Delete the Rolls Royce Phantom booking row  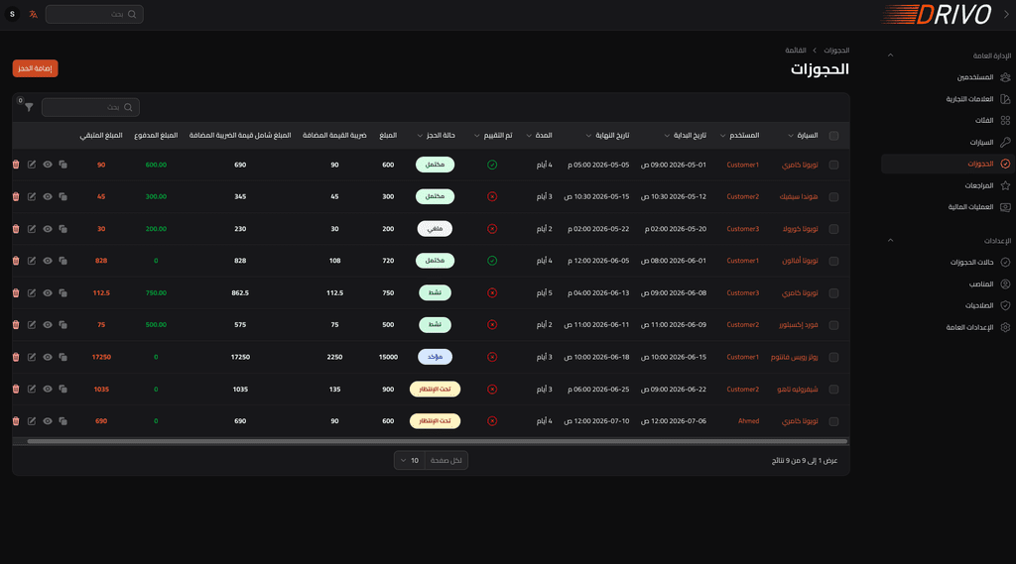click(x=16, y=357)
